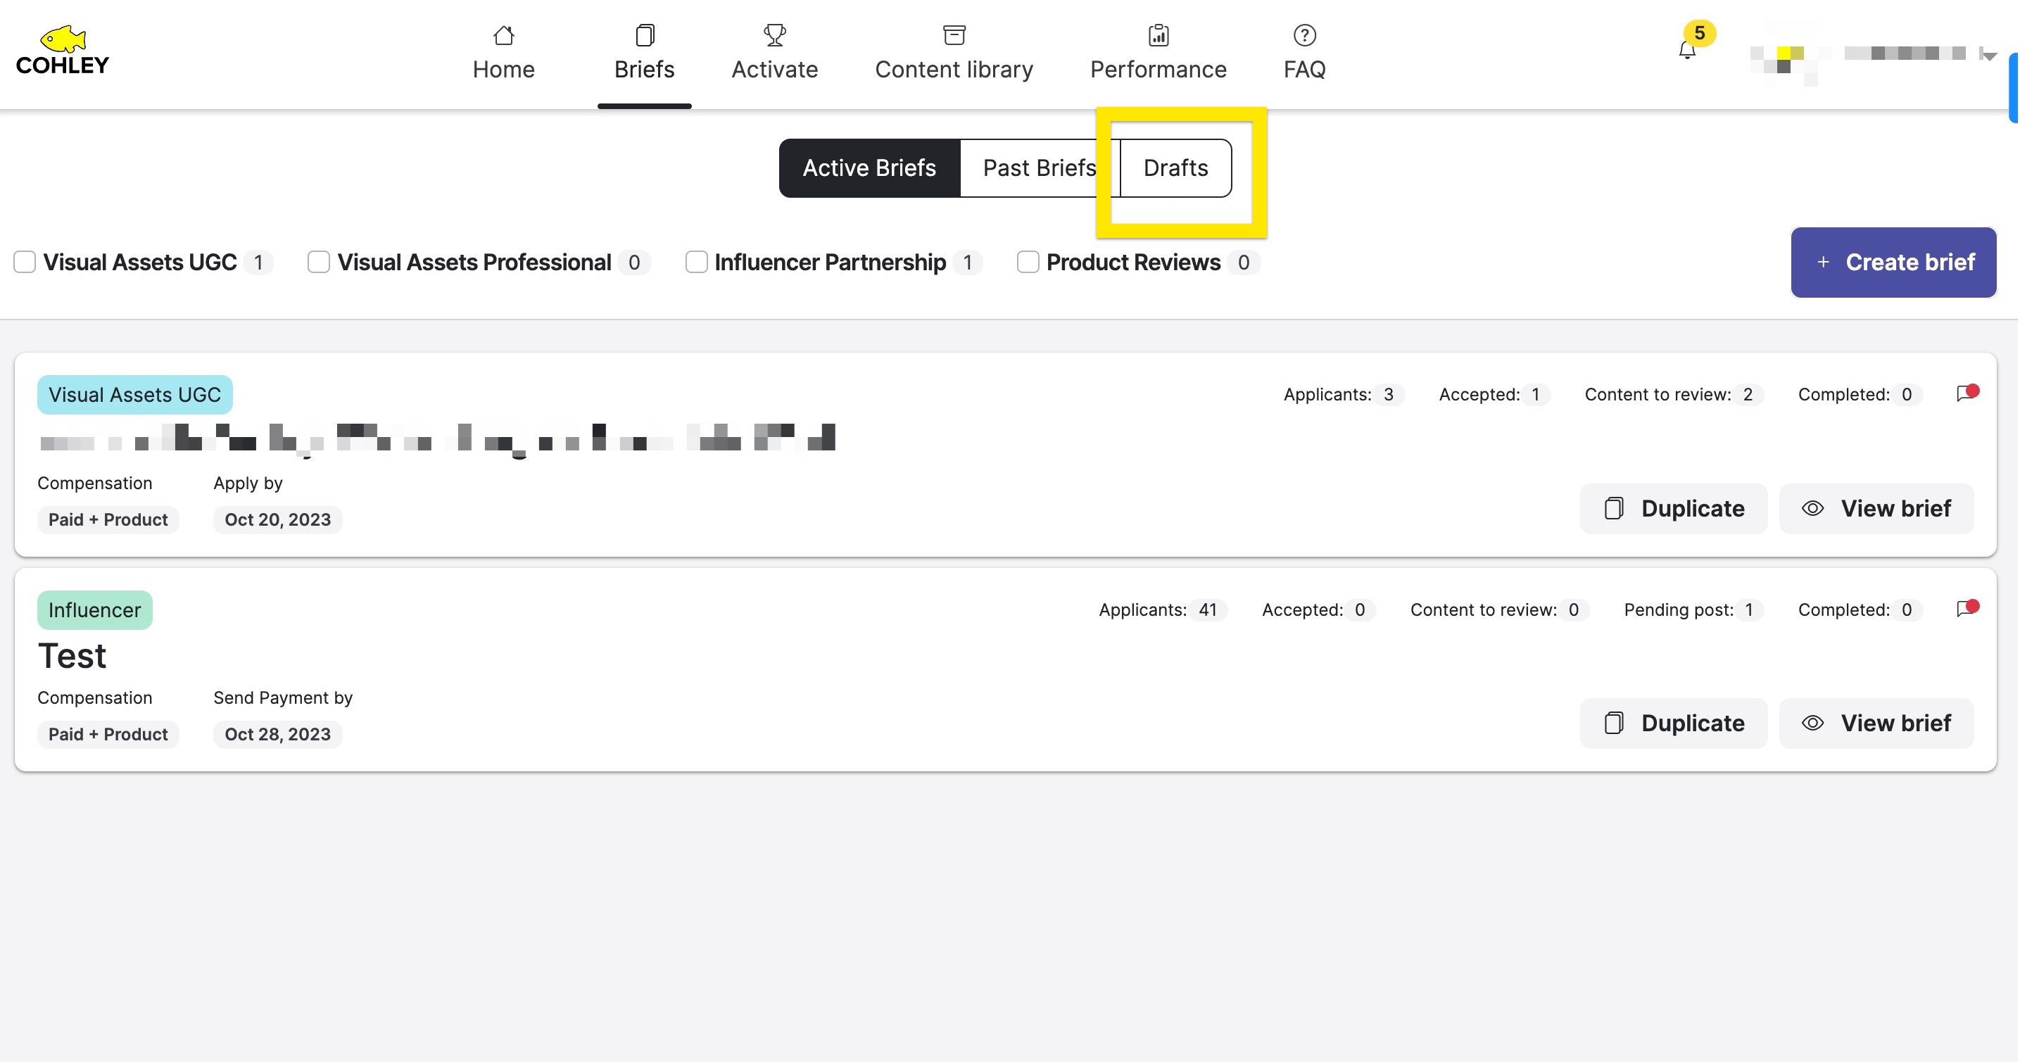Duplicate the Test influencer brief
This screenshot has width=2020, height=1062.
coord(1674,722)
